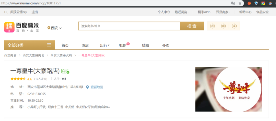Expand the 最近浏览 dropdown
The image size is (276, 121).
[x=182, y=12]
